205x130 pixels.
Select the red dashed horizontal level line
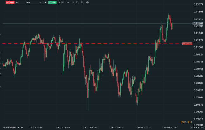pyautogui.click(x=95, y=43)
